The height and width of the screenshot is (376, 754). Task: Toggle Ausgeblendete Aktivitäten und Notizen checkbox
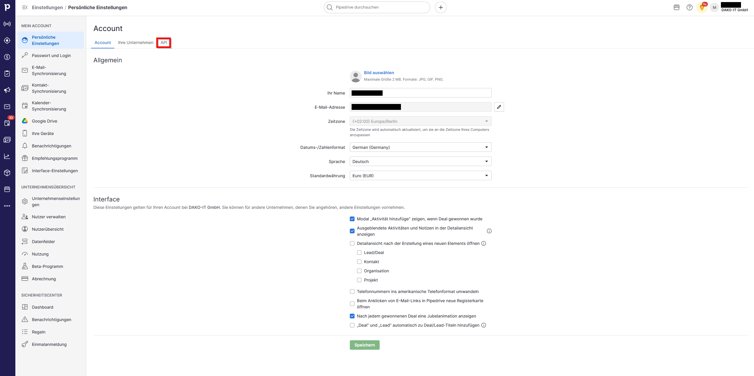click(352, 231)
